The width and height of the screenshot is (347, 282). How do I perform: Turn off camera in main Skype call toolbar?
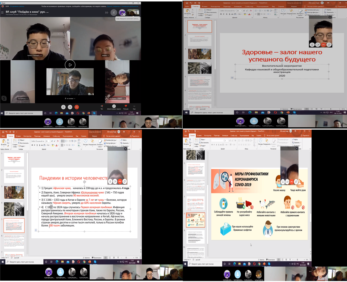[x=70, y=107]
